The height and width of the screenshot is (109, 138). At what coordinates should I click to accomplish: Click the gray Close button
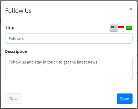pos(14,99)
